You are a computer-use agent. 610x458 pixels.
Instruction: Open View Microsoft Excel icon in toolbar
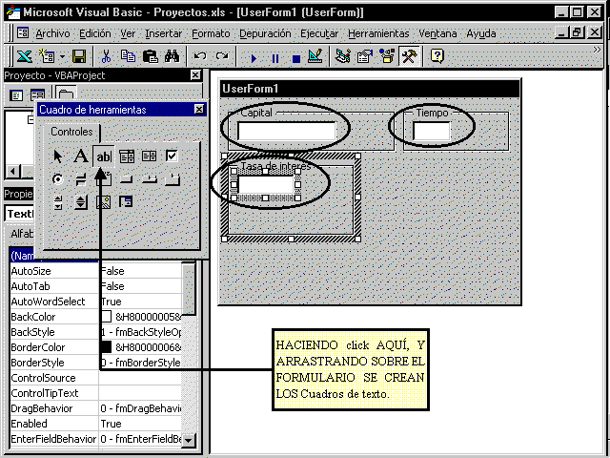pyautogui.click(x=25, y=57)
